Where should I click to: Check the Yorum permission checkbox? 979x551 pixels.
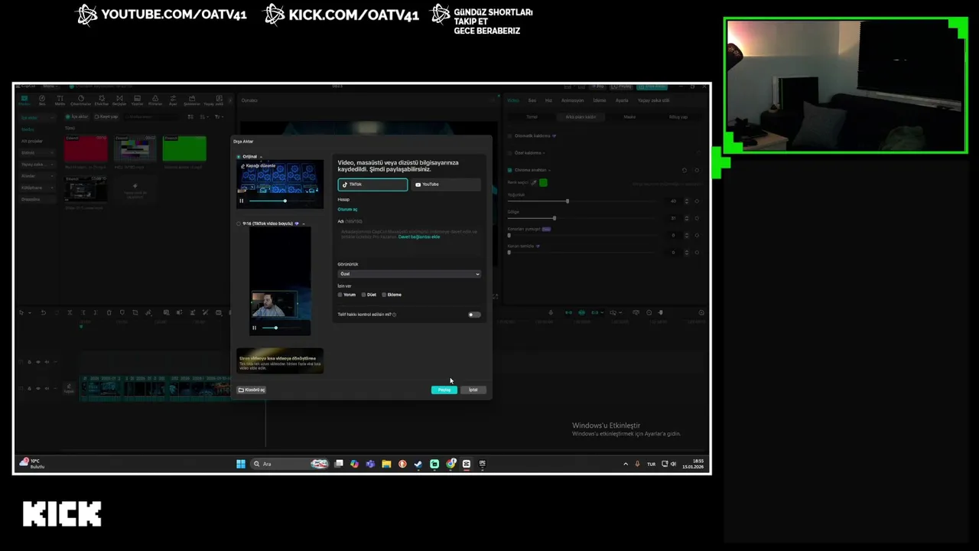pyautogui.click(x=340, y=295)
